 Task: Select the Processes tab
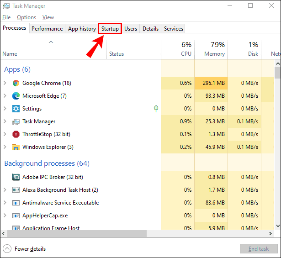(15, 28)
